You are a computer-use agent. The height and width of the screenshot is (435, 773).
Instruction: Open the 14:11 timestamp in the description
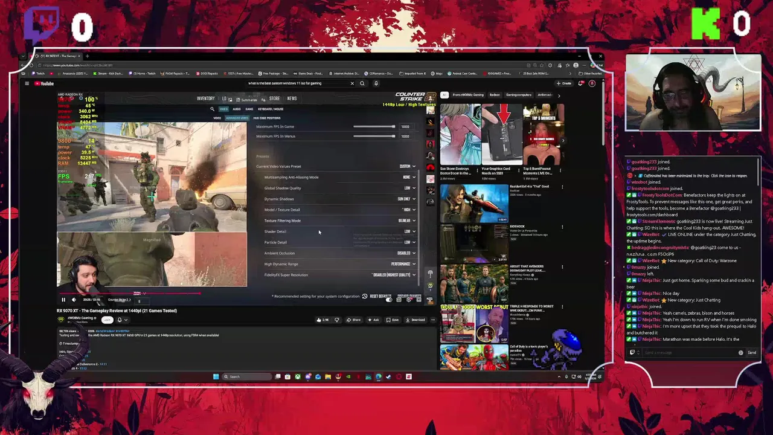click(103, 364)
